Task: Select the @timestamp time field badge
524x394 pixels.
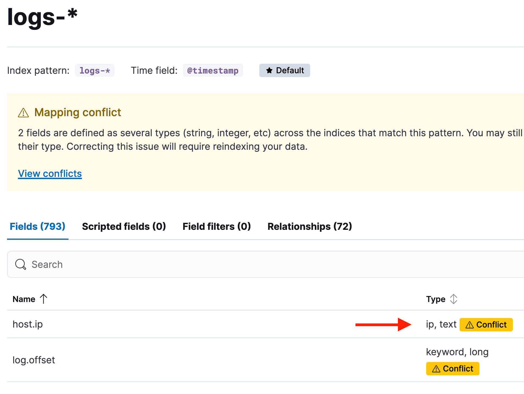Action: pyautogui.click(x=213, y=70)
